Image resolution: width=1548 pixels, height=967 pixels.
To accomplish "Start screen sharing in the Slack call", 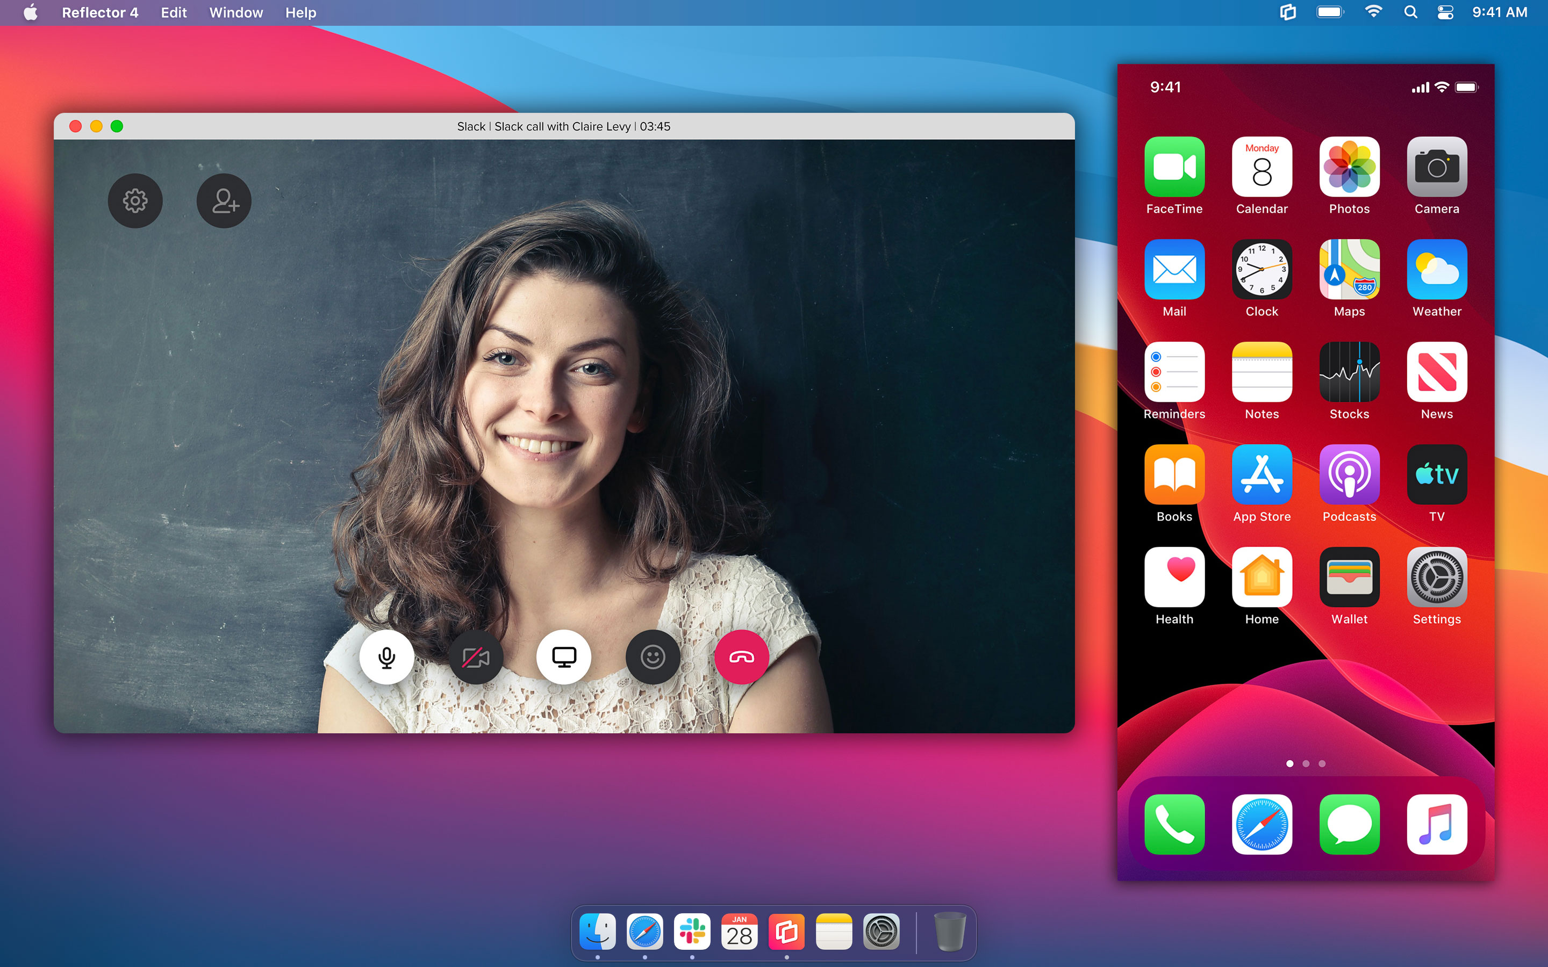I will tap(563, 656).
